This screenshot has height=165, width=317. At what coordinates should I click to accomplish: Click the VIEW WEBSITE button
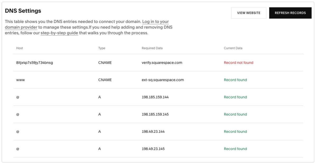(x=249, y=13)
